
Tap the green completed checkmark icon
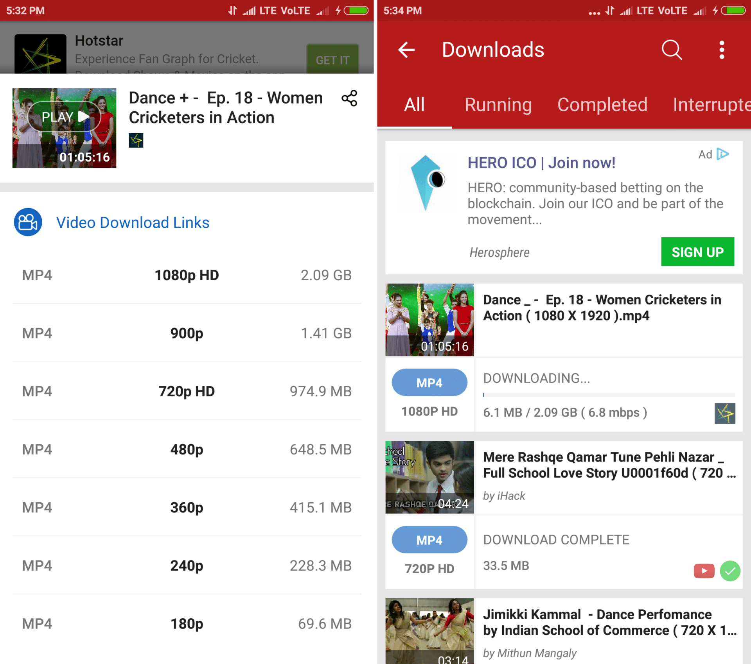(x=730, y=571)
